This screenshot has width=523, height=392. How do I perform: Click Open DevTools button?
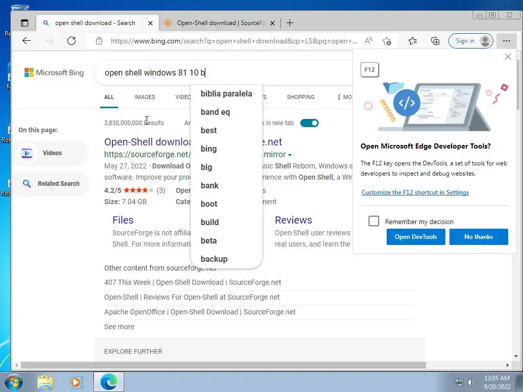pyautogui.click(x=416, y=237)
